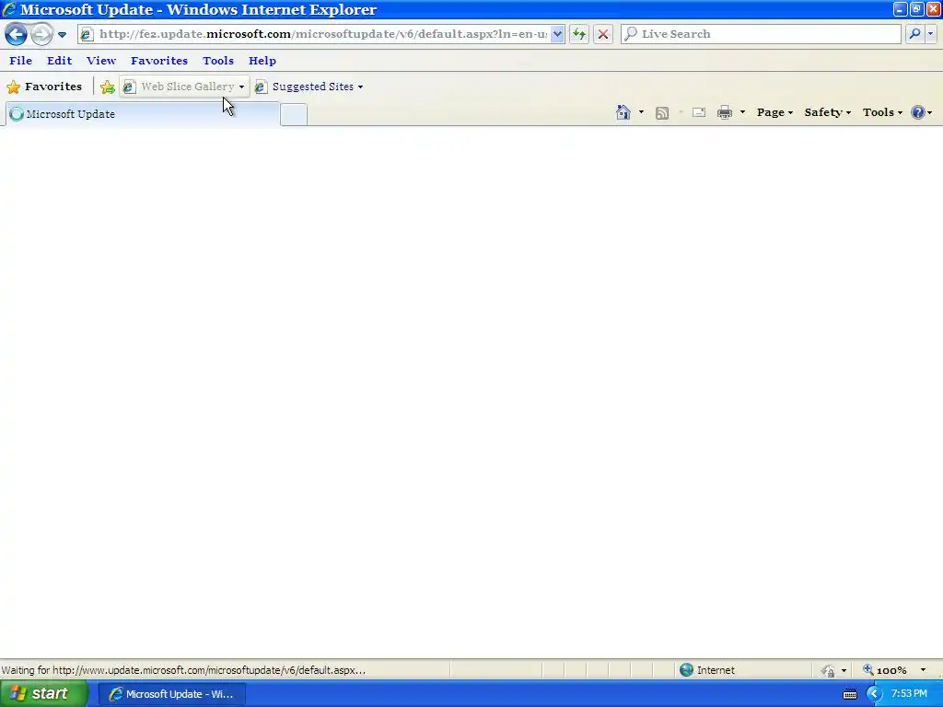
Task: Click the blue Help question icon
Action: 918,112
